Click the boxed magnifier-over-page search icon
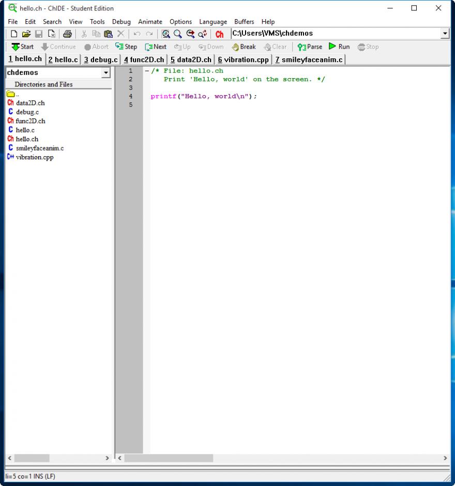 click(x=166, y=34)
